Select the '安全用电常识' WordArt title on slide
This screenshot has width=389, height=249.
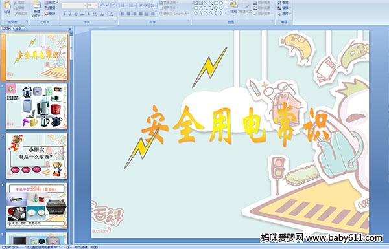(235, 126)
